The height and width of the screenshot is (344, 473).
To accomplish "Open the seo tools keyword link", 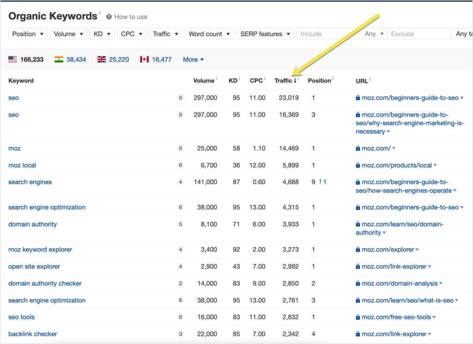I will pos(21,317).
